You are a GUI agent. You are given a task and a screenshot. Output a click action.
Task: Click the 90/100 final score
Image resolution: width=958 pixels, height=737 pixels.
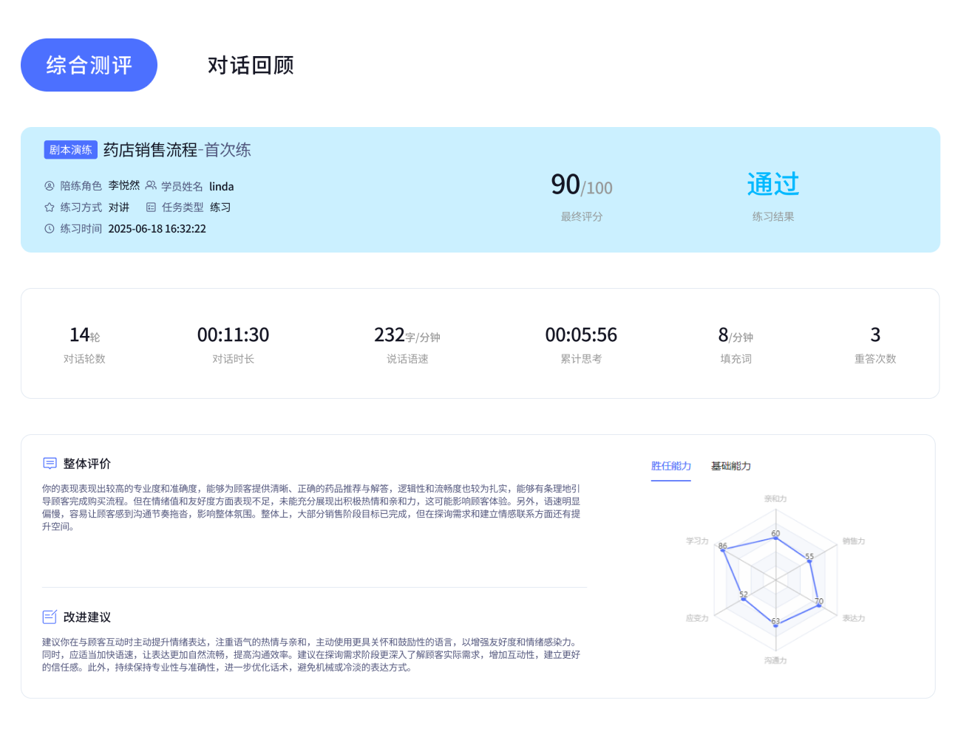tap(580, 185)
